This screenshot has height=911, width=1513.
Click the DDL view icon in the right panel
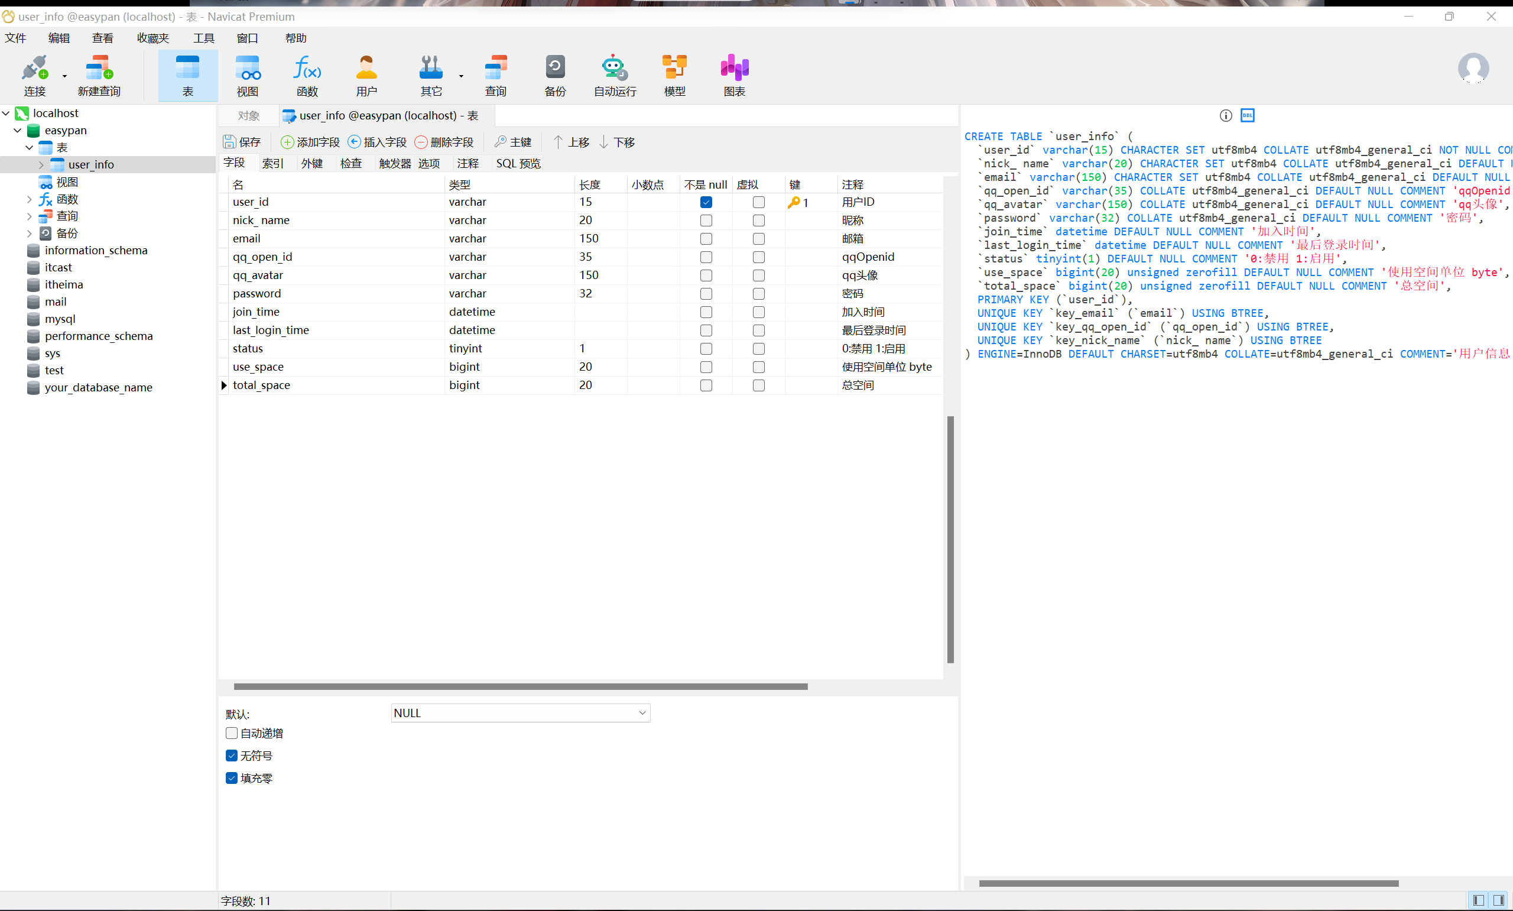pyautogui.click(x=1247, y=115)
